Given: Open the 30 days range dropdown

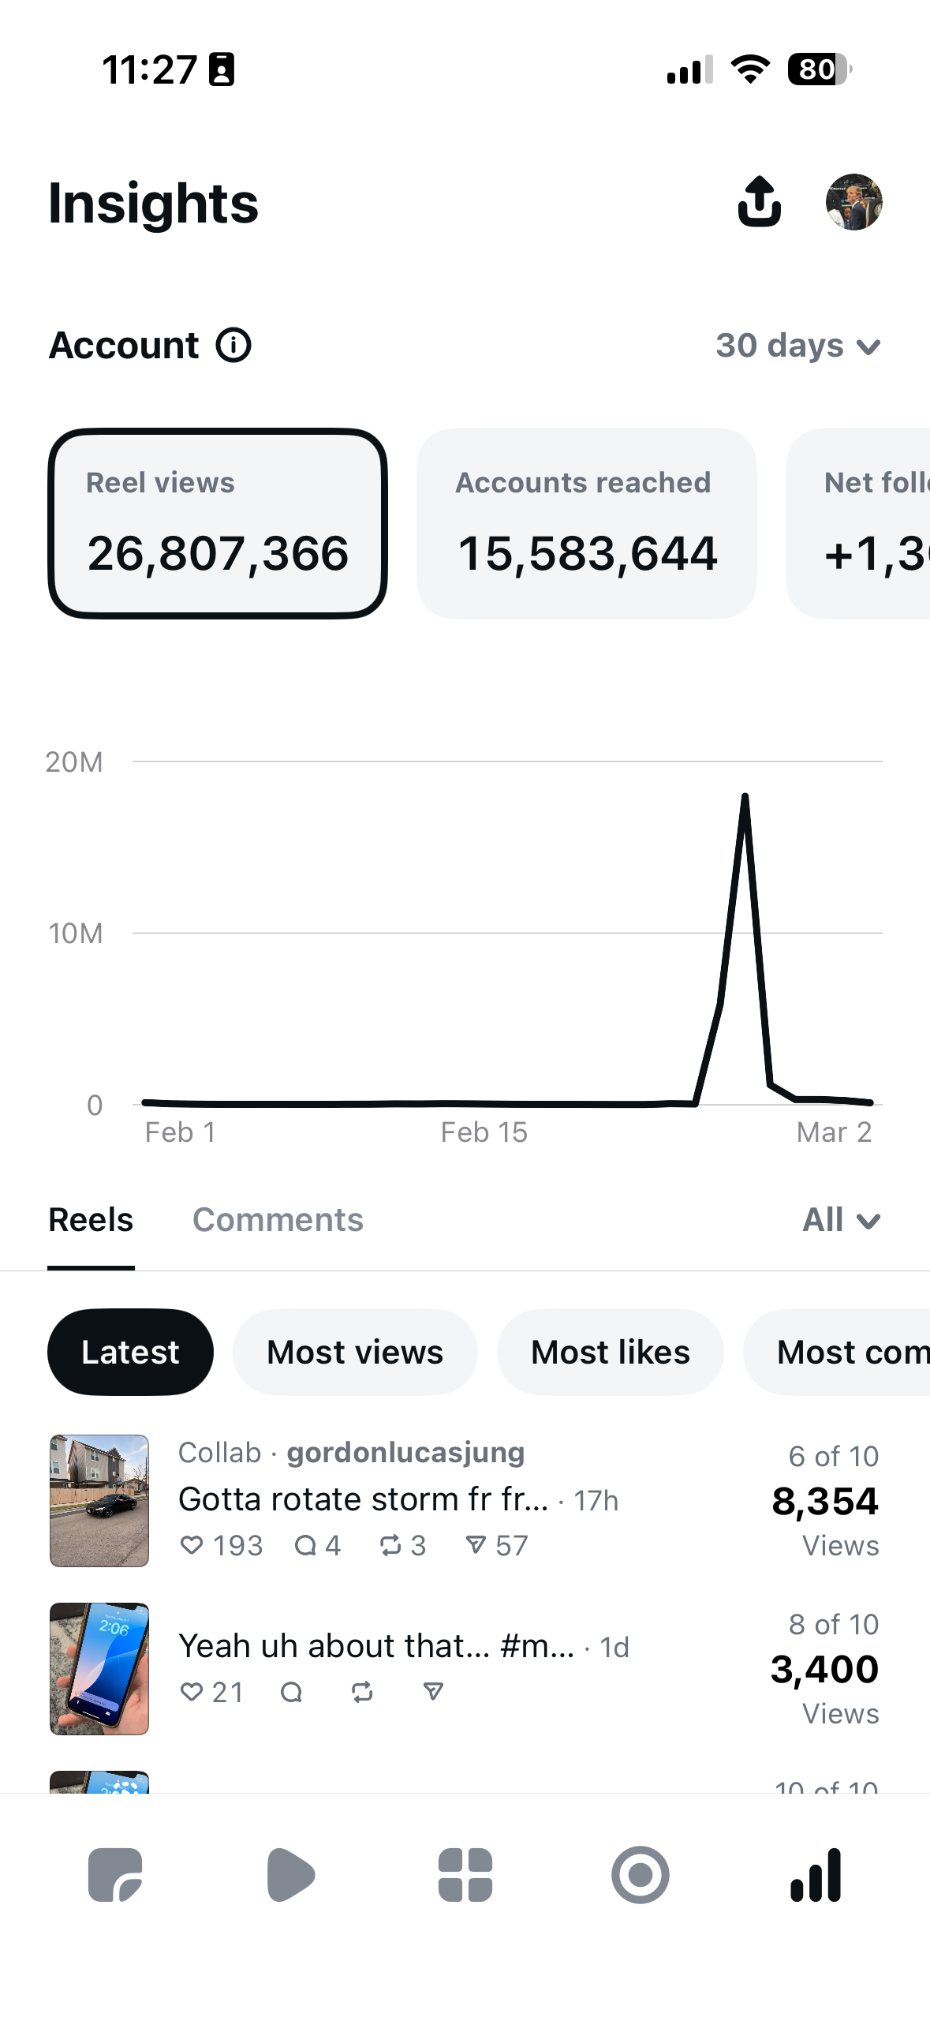Looking at the screenshot, I should pos(797,346).
